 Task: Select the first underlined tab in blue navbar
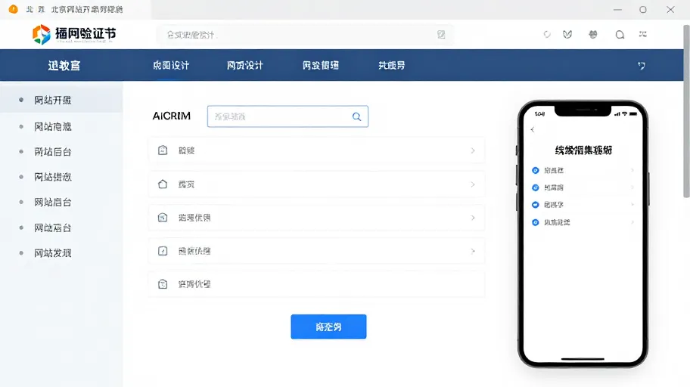coord(171,66)
